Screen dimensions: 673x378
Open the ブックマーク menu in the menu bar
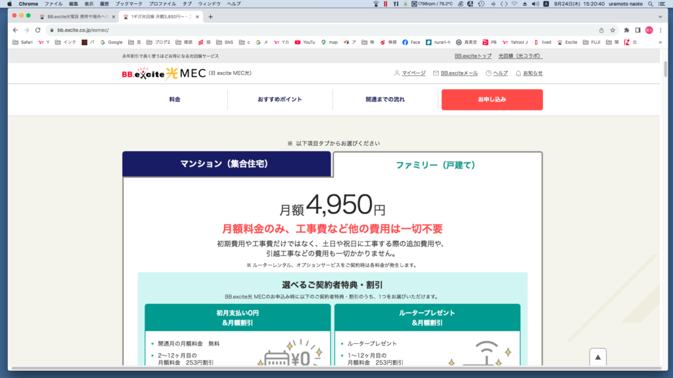click(x=128, y=4)
